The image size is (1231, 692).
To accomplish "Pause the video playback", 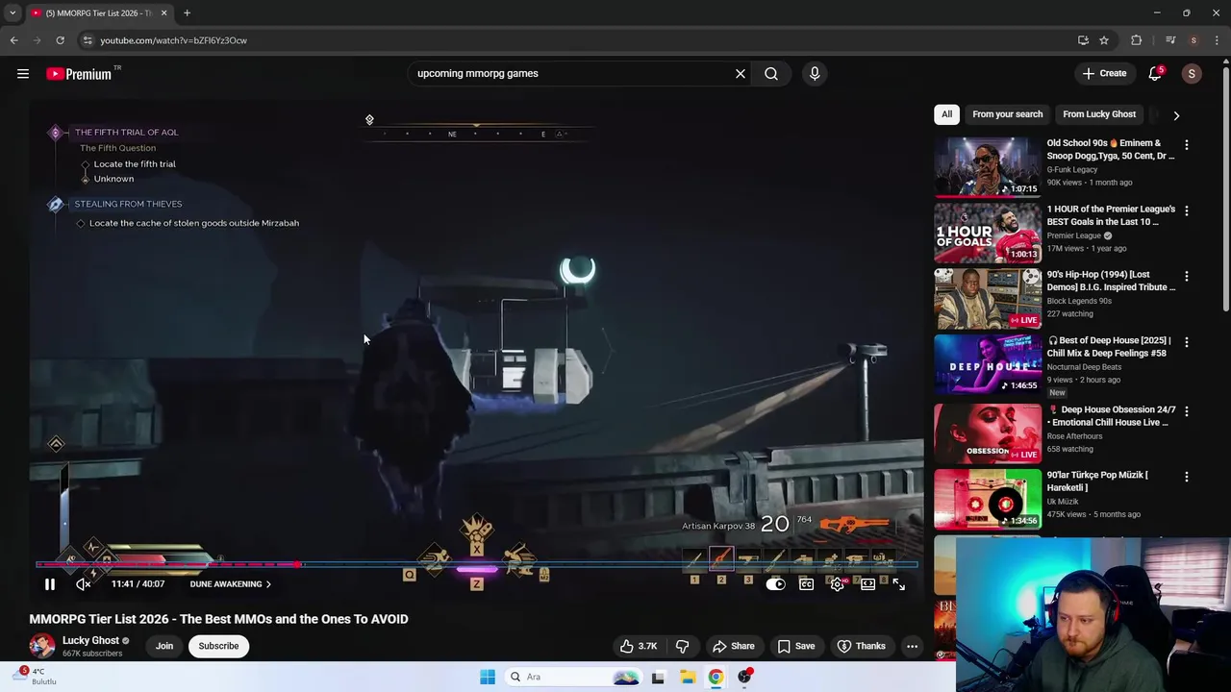I will click(x=50, y=584).
